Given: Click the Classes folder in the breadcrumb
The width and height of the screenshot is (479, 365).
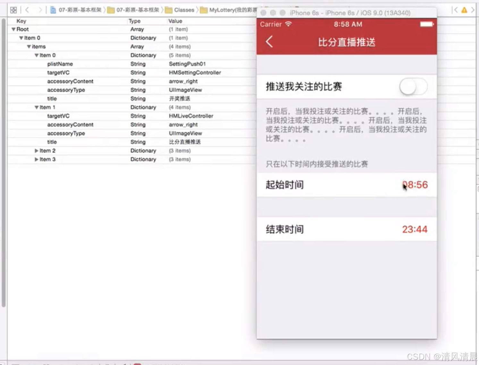Looking at the screenshot, I should click(180, 10).
